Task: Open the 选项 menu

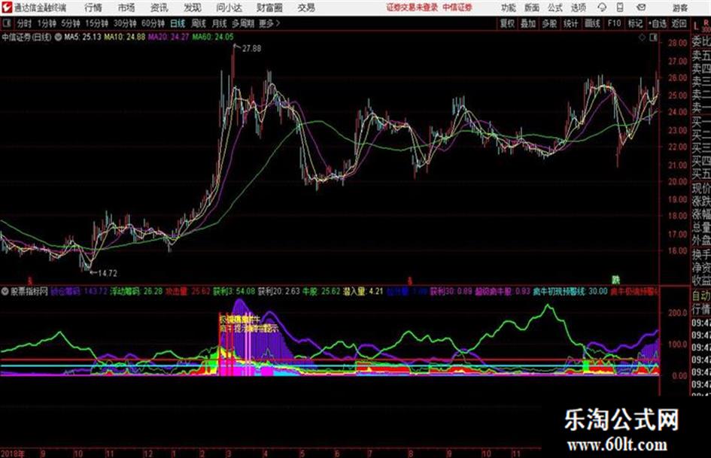Action: click(x=578, y=8)
